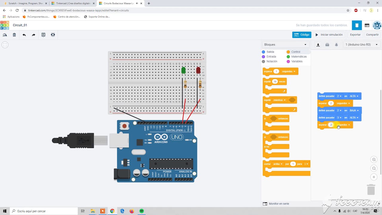Select the Entrada block category
The image size is (382, 215).
tap(269, 57)
